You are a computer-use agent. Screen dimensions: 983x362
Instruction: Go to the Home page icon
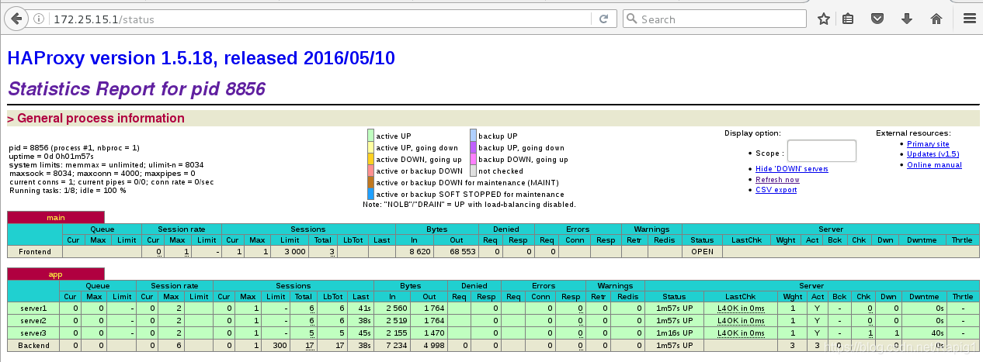tap(936, 19)
